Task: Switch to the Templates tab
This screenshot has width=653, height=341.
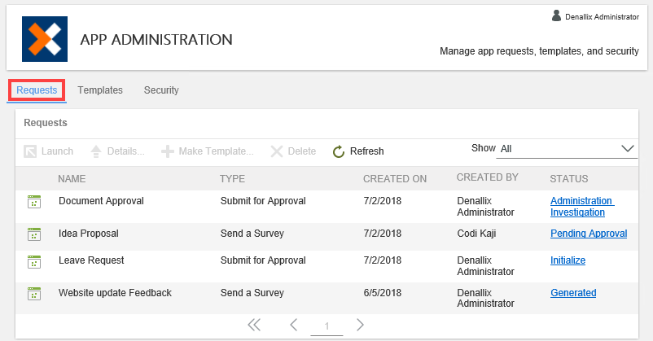Action: pos(100,90)
